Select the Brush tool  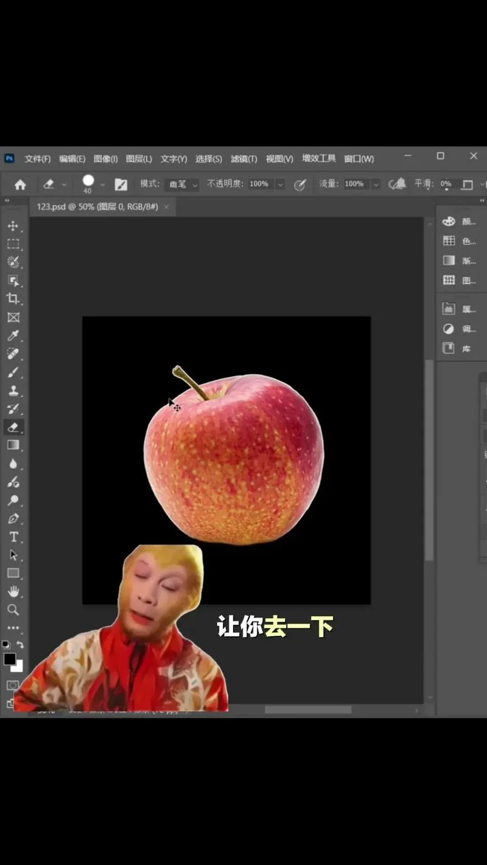pyautogui.click(x=13, y=372)
